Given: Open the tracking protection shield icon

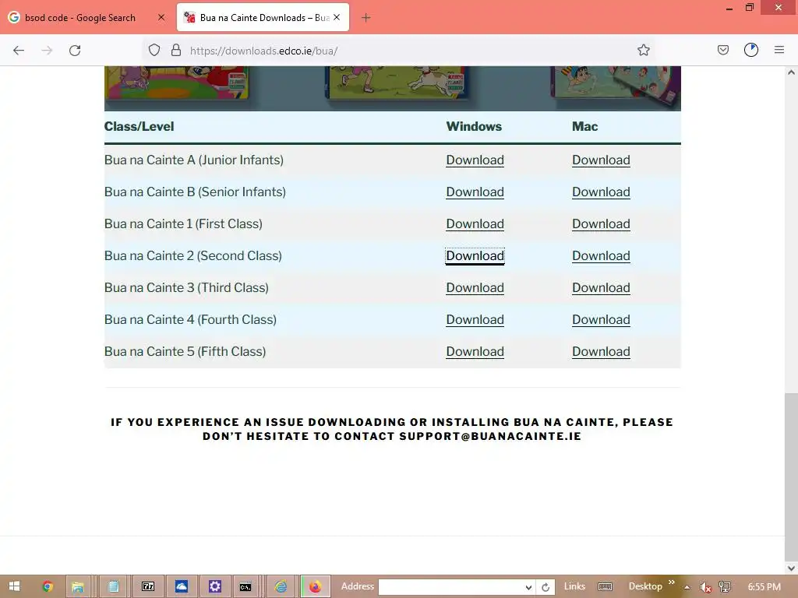Looking at the screenshot, I should [x=154, y=51].
